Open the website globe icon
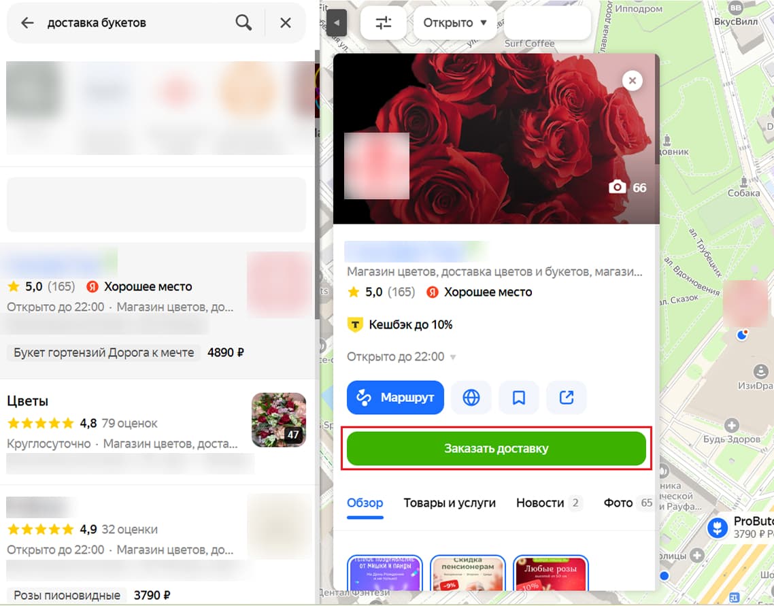The width and height of the screenshot is (774, 606). (471, 397)
